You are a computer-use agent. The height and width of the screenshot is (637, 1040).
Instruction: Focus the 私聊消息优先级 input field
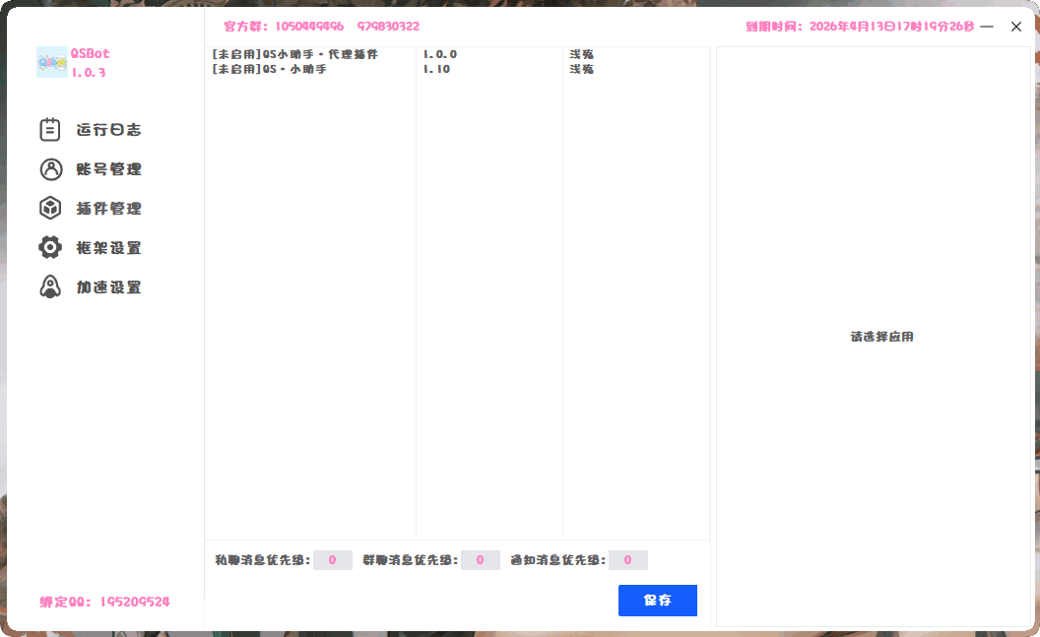(333, 560)
